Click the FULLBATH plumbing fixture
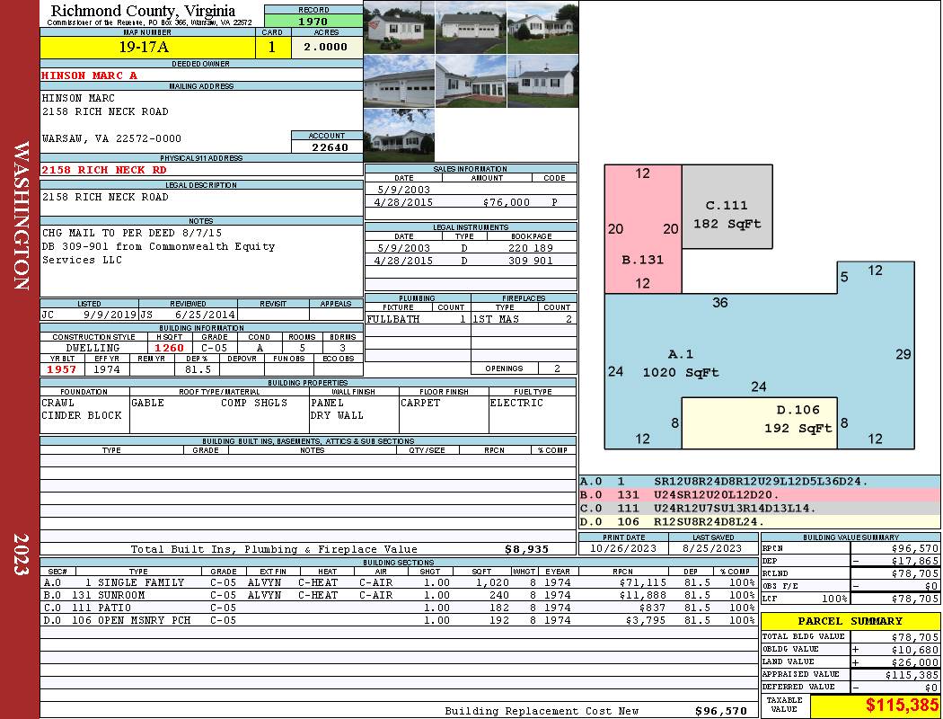The height and width of the screenshot is (719, 943). tap(393, 319)
